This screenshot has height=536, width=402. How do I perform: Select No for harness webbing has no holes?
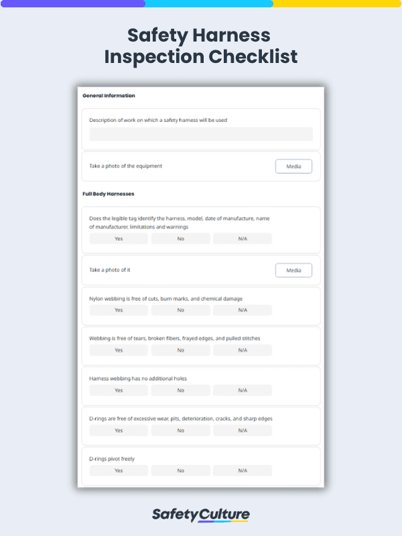[x=180, y=390]
